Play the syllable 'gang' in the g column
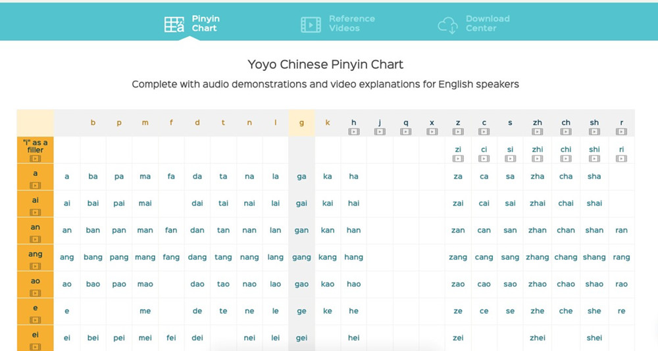 coord(301,257)
